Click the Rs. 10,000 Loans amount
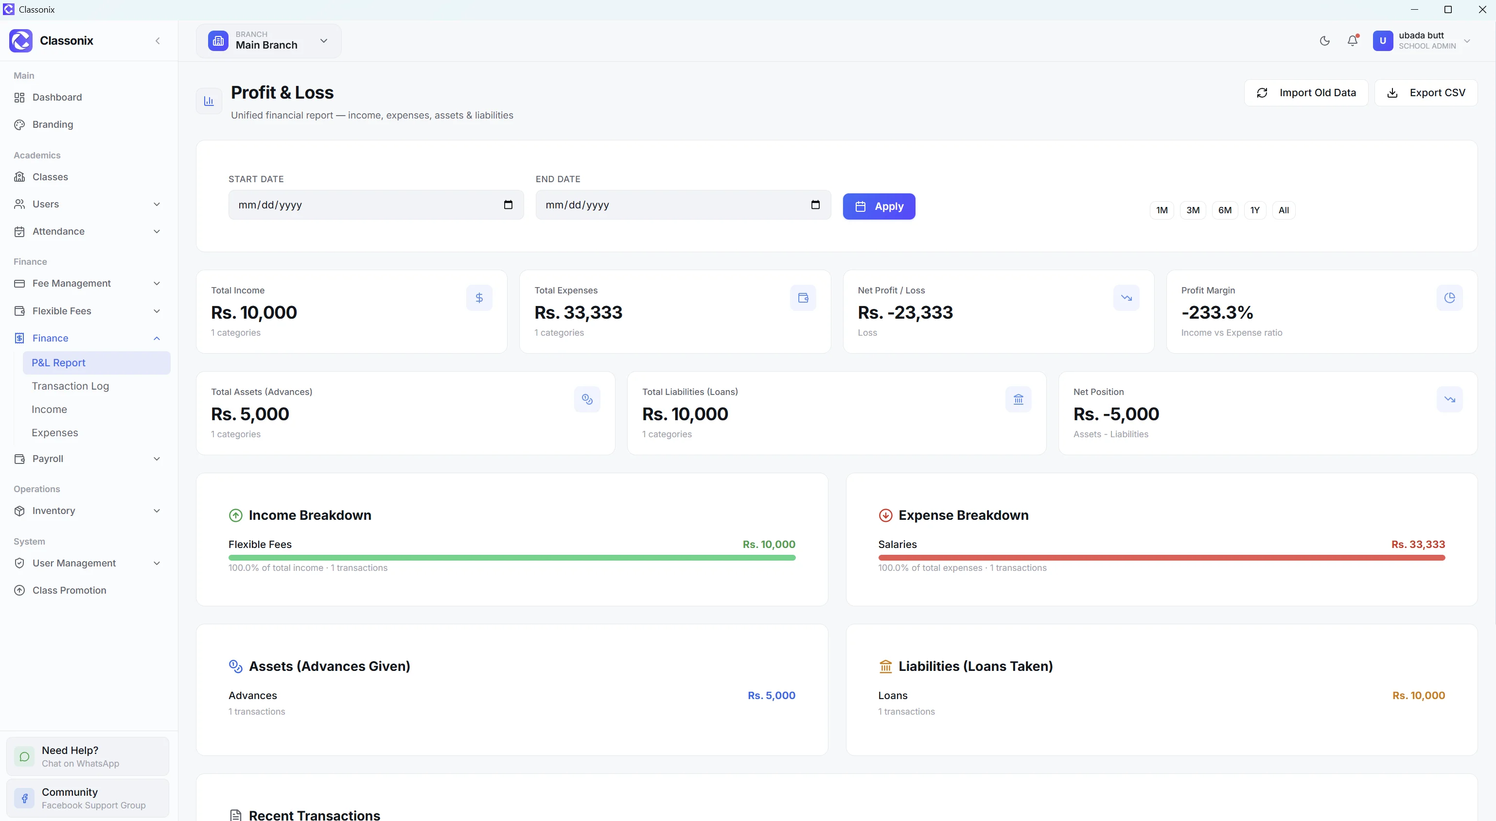Viewport: 1496px width, 821px height. (x=1418, y=695)
